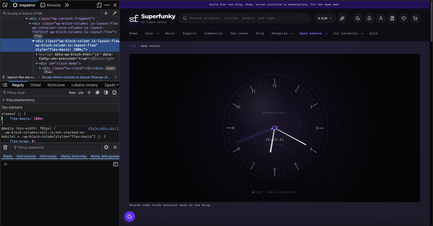Open cookie settings button at bottom
Screen dimensions: 433x226
pos(130,217)
